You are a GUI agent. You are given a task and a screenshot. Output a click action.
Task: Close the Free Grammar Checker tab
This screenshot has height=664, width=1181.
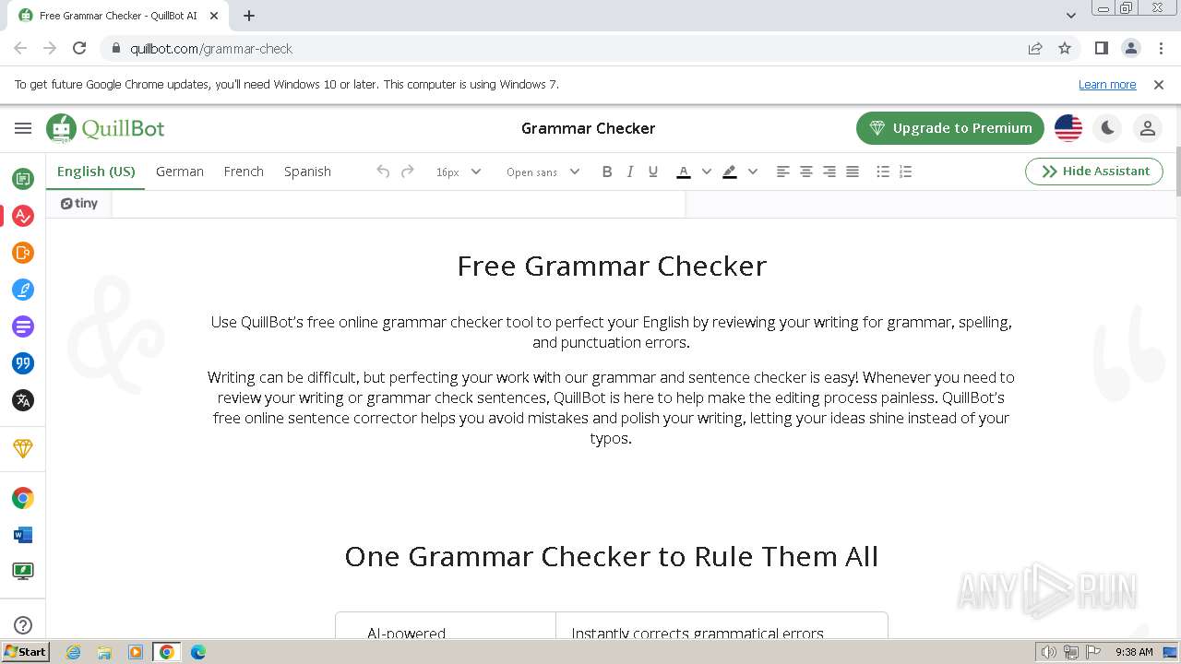coord(215,16)
